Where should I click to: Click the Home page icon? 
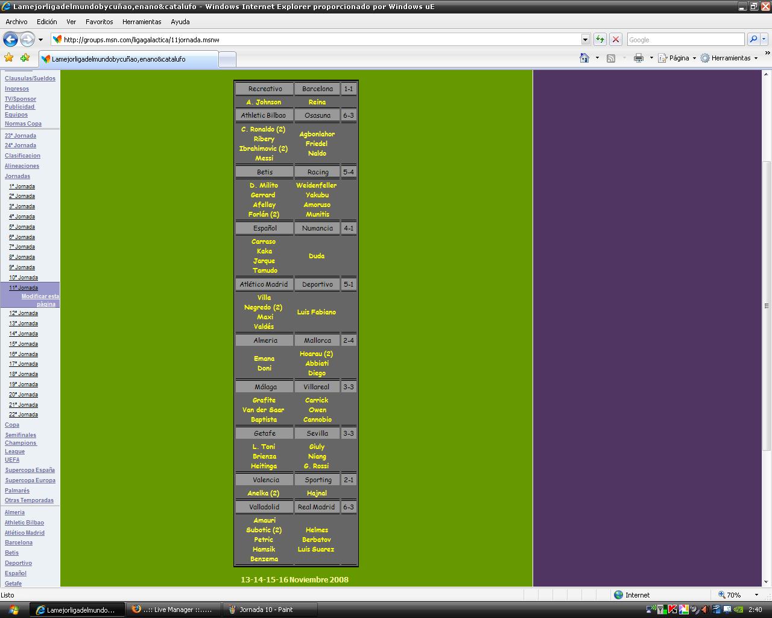[584, 58]
